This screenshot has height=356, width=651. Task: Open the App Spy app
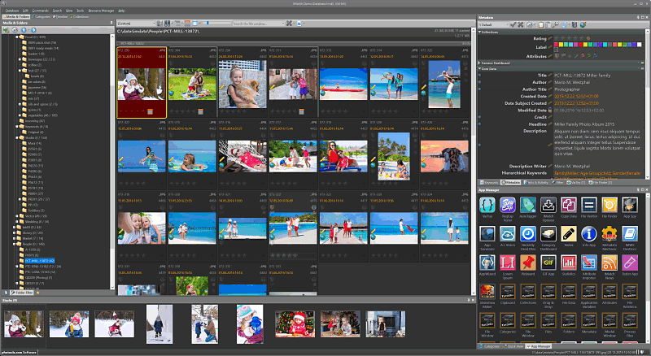629,205
